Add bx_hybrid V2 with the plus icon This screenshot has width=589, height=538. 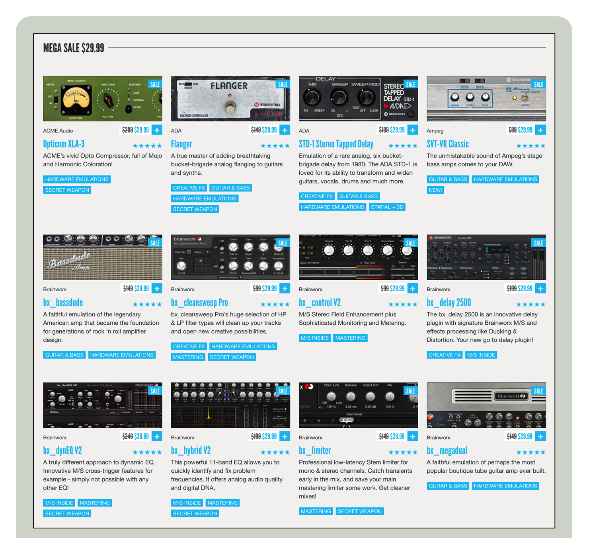(285, 437)
